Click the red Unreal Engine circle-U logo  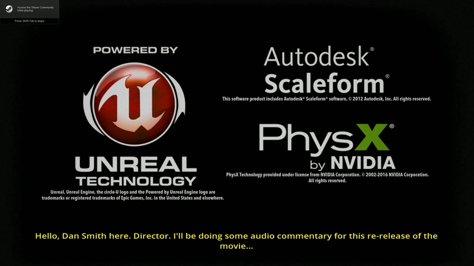pyautogui.click(x=134, y=103)
